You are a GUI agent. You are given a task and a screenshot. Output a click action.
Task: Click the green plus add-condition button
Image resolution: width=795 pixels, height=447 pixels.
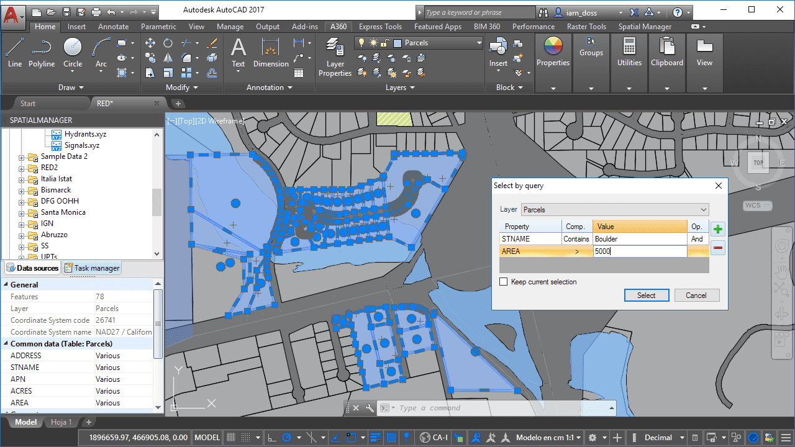coord(718,229)
